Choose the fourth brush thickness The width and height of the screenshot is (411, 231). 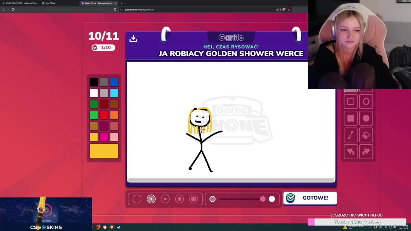click(179, 199)
